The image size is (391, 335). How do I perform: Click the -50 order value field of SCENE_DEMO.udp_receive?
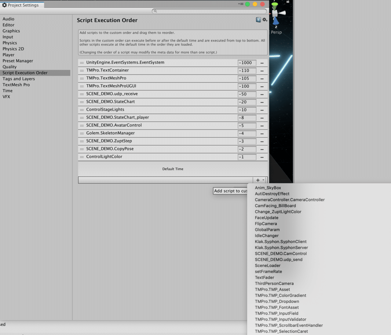pos(247,94)
